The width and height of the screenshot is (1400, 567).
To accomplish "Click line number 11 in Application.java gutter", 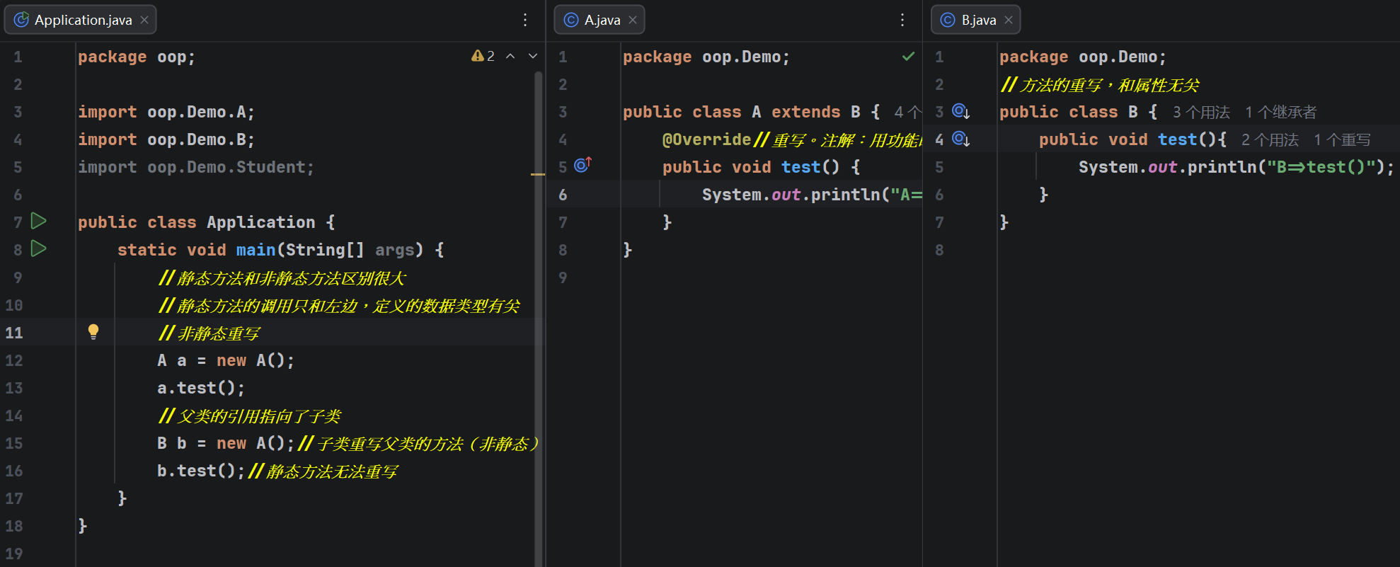I will point(14,333).
